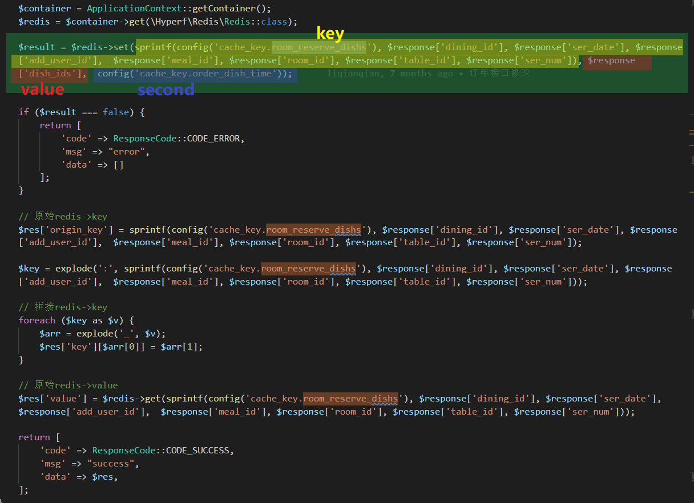Click the comment 原始redis->key

(x=63, y=217)
